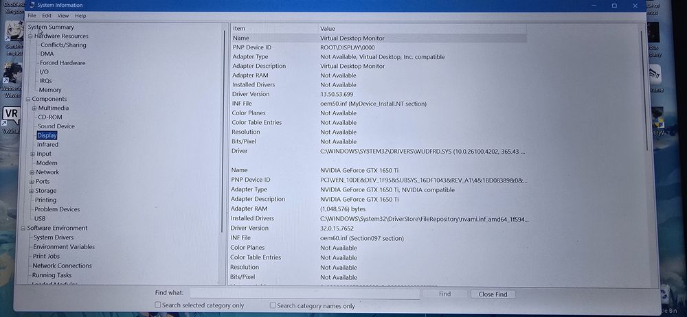Click the ROOT\DISPLAY\0000 value
The height and width of the screenshot is (317, 687).
pos(348,48)
